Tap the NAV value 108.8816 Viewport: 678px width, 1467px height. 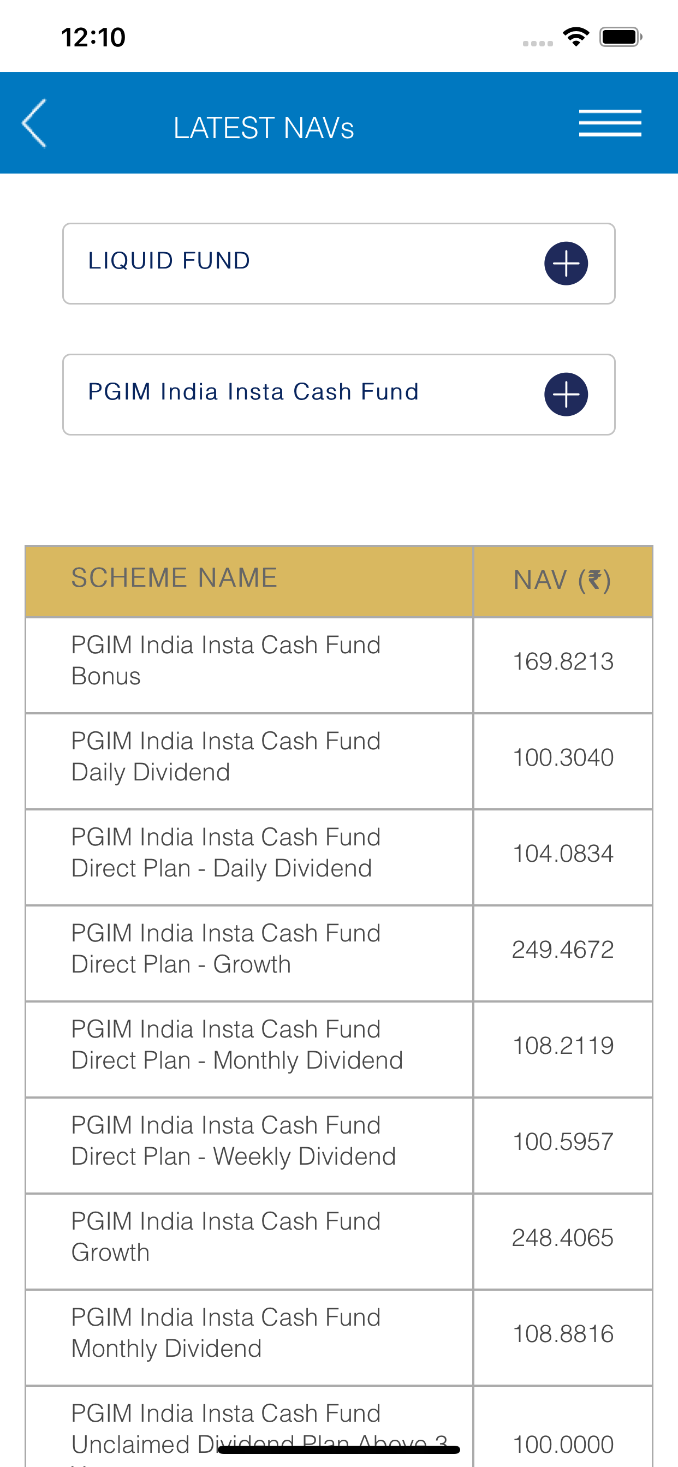[562, 1334]
